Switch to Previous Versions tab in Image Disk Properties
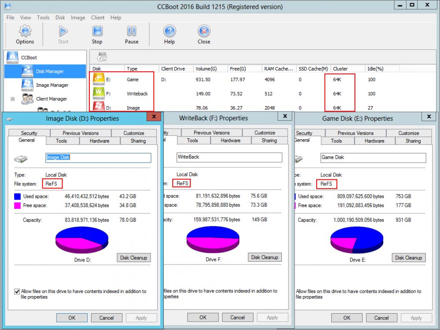 [x=81, y=133]
